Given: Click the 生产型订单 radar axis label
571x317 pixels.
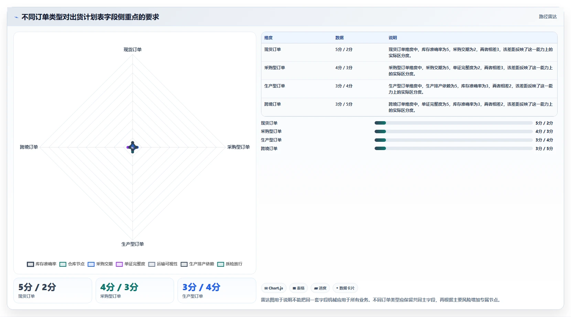Looking at the screenshot, I should (x=132, y=244).
